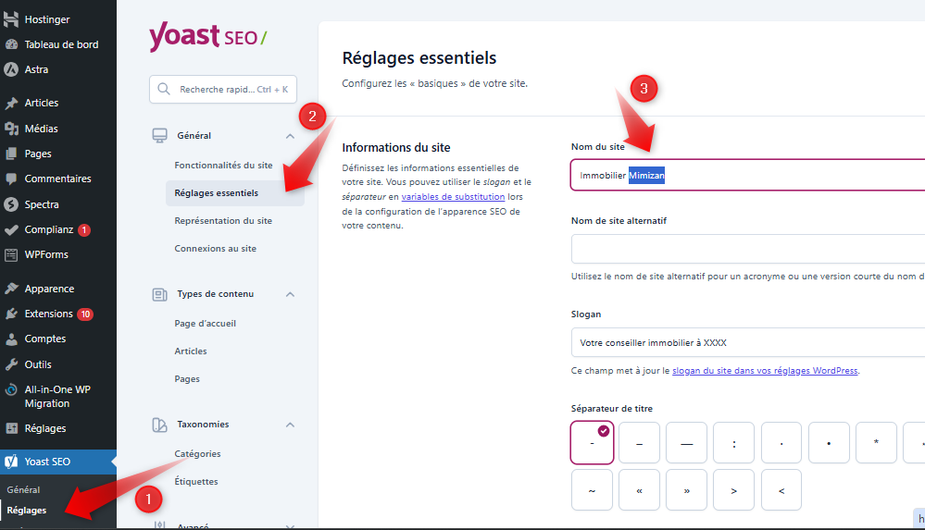This screenshot has height=530, width=925.
Task: Click the Spectra plugin icon
Action: click(x=12, y=204)
